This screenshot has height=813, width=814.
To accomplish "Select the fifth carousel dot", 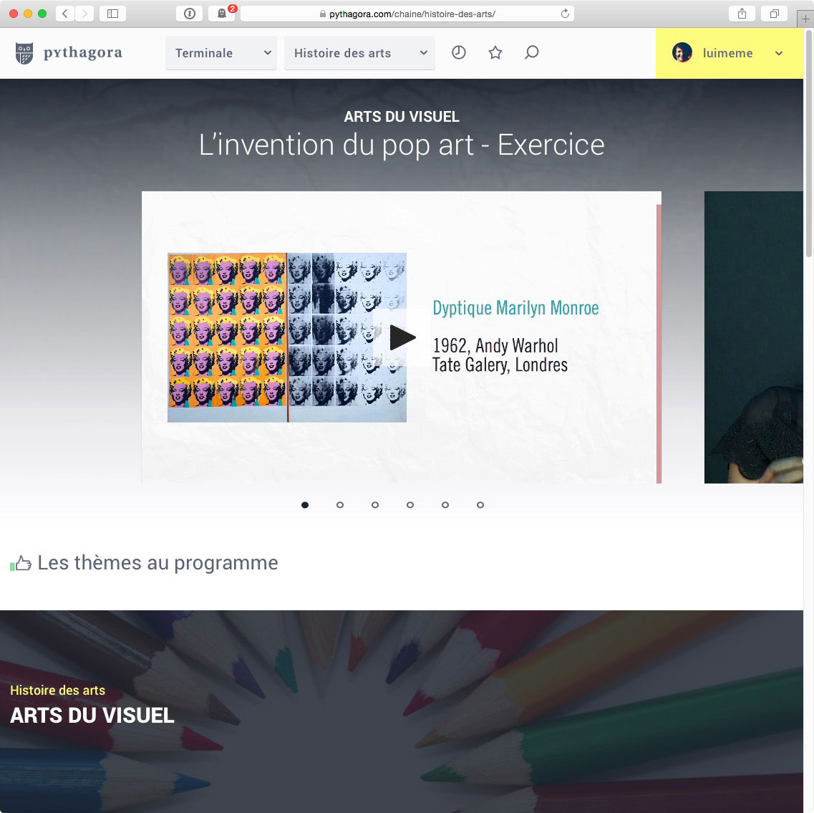I will coord(445,505).
